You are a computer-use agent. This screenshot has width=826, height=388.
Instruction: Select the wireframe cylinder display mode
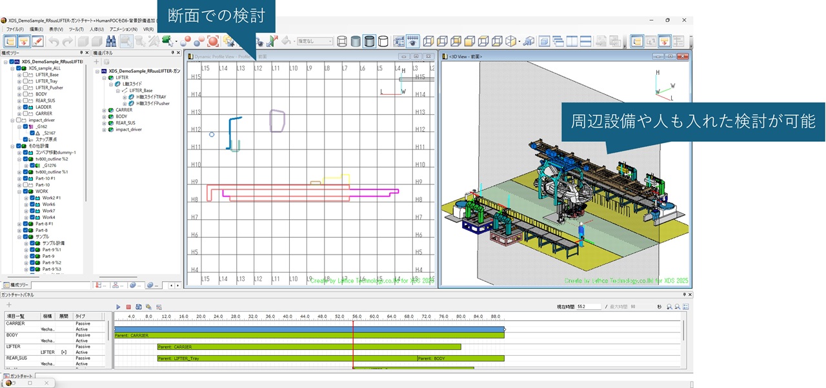click(x=342, y=41)
